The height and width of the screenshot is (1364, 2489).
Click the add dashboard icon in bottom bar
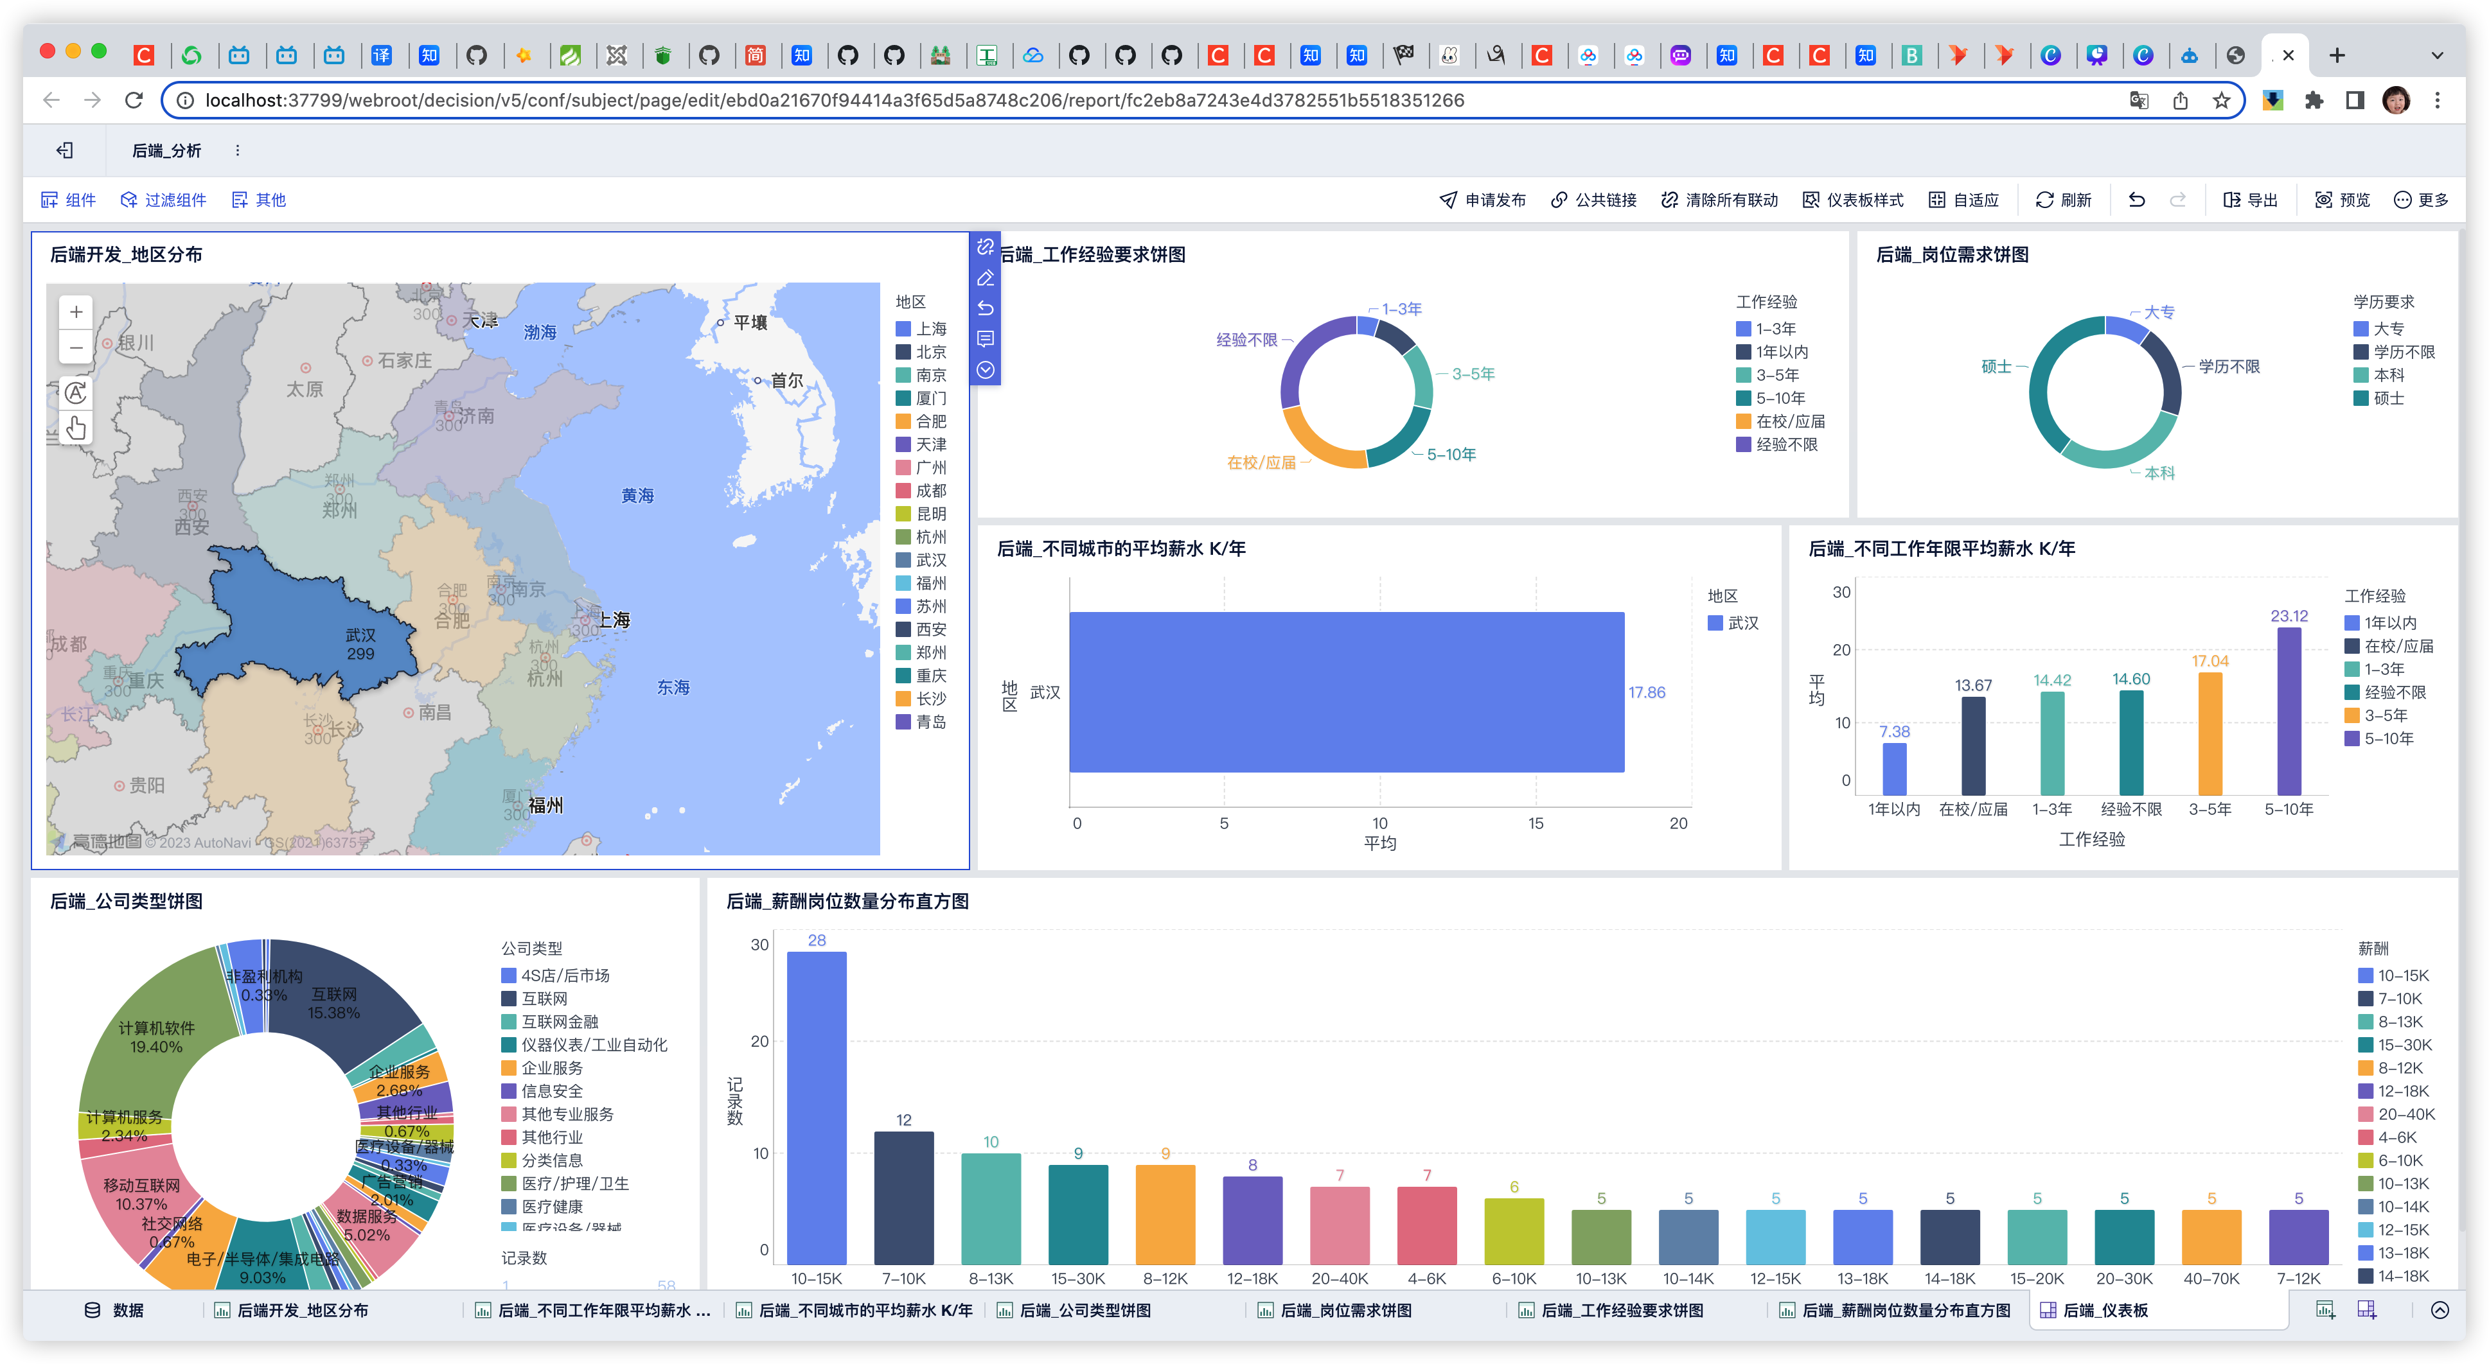2366,1310
